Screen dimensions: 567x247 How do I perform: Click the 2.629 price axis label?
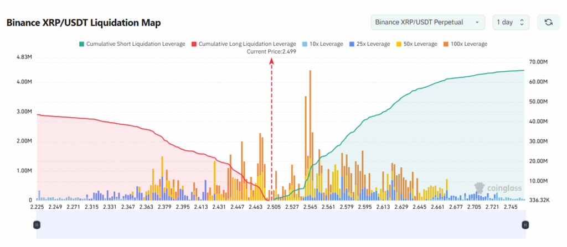click(x=401, y=207)
